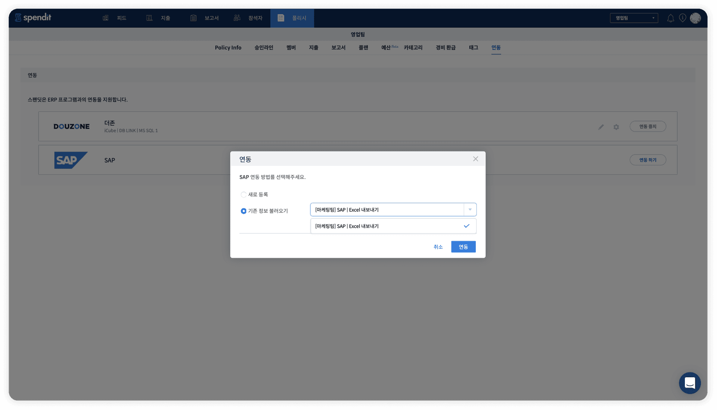Click the dropdown arrow in combo box

pyautogui.click(x=470, y=209)
